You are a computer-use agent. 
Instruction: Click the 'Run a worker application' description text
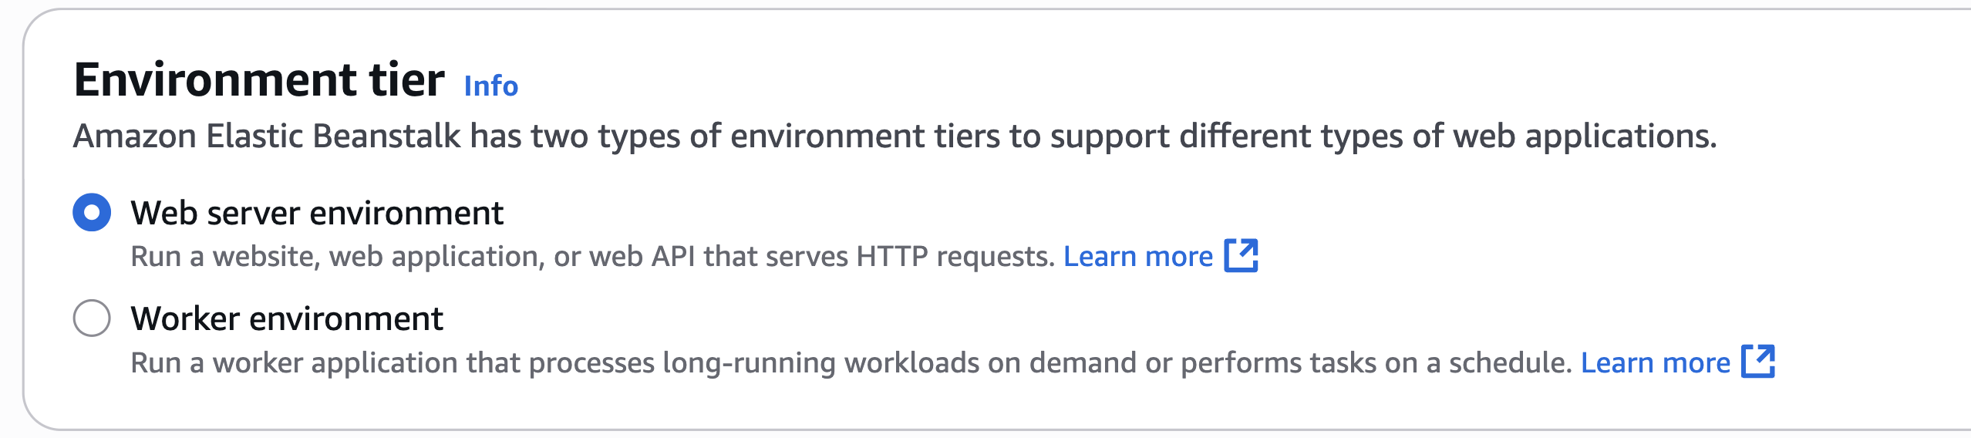851,363
